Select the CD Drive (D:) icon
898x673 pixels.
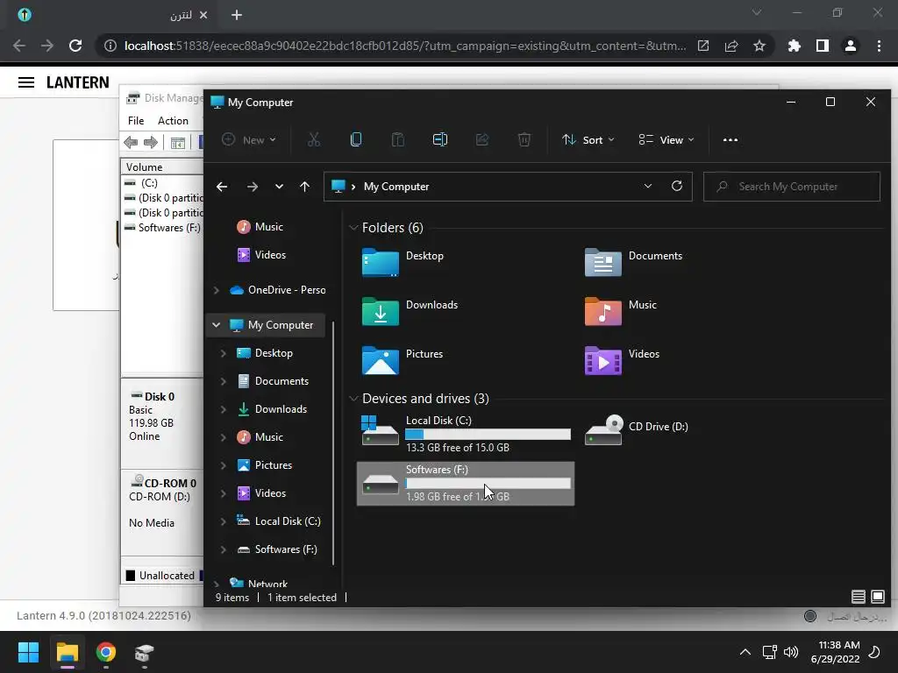603,429
